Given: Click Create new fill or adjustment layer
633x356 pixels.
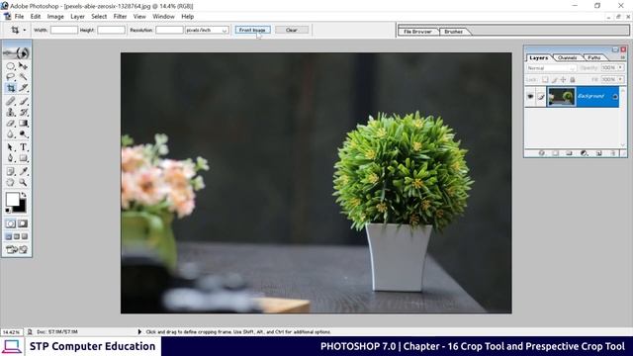Looking at the screenshot, I should 584,153.
